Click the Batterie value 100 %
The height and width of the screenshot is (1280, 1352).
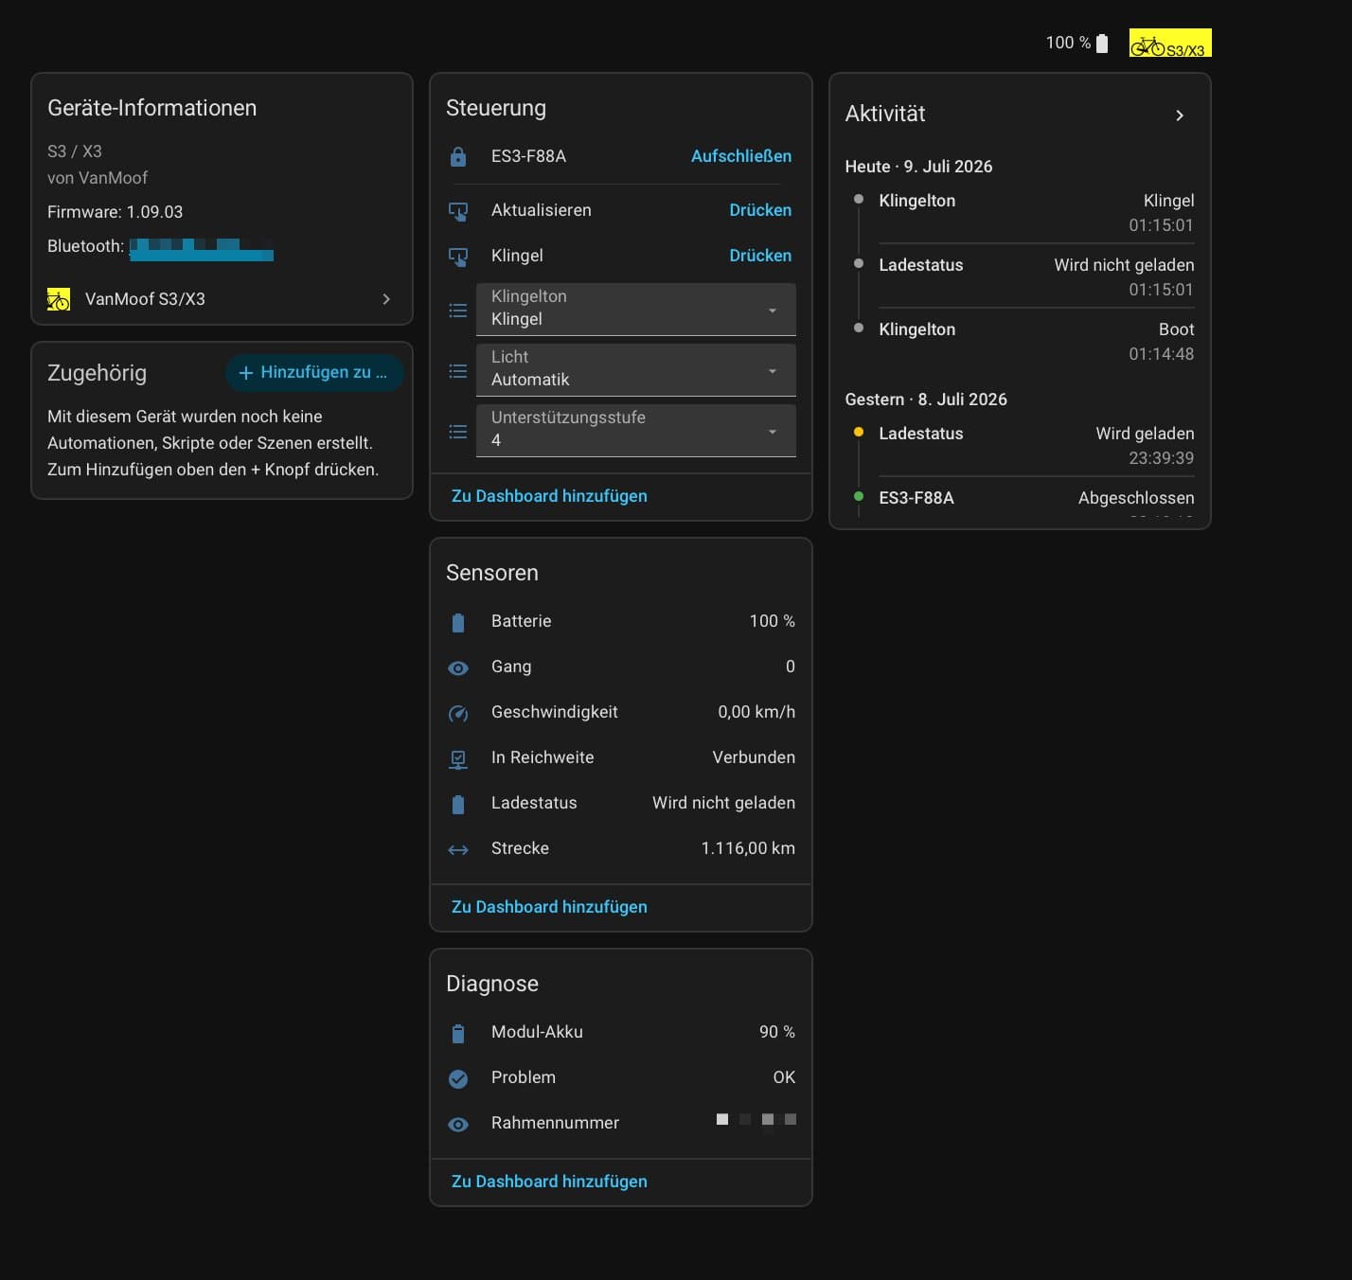point(773,621)
